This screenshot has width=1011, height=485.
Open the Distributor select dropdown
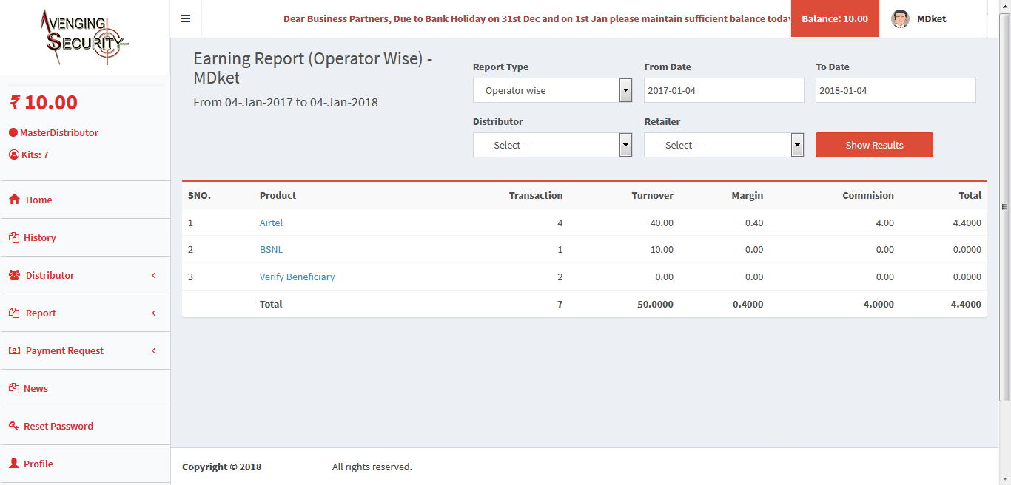tap(552, 145)
